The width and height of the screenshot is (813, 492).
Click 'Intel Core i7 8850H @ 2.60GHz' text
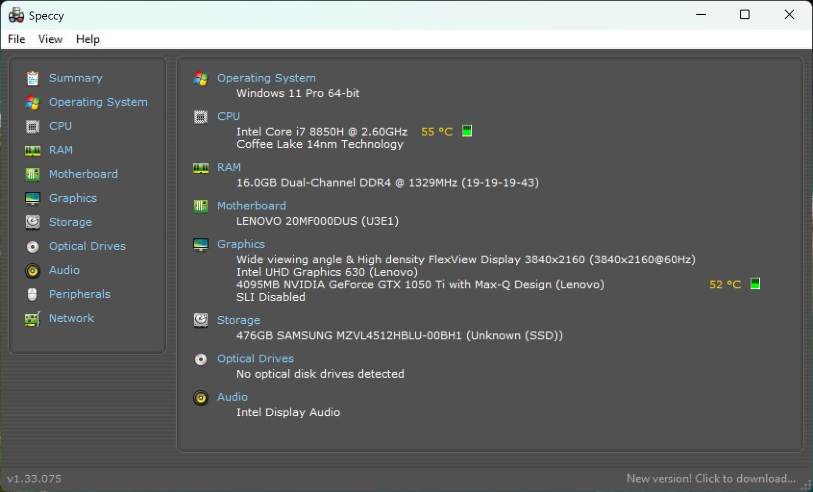[322, 132]
